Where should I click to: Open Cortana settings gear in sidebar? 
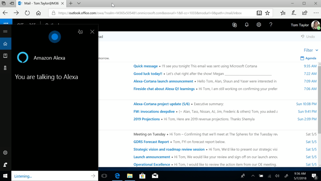(x=5, y=152)
